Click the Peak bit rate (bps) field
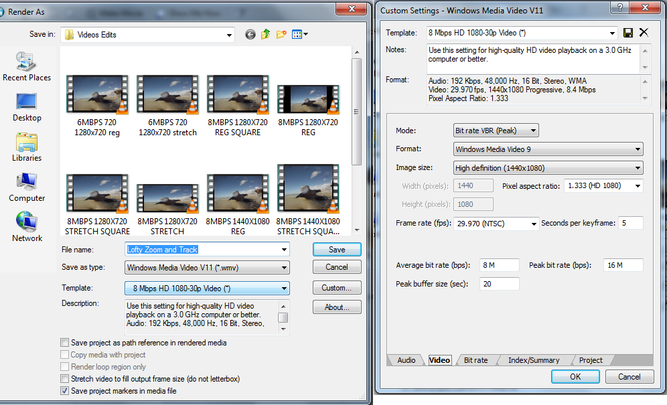667x405 pixels. coord(623,265)
